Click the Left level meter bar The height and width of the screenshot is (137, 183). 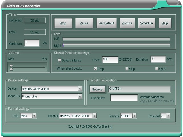[x=116, y=40]
